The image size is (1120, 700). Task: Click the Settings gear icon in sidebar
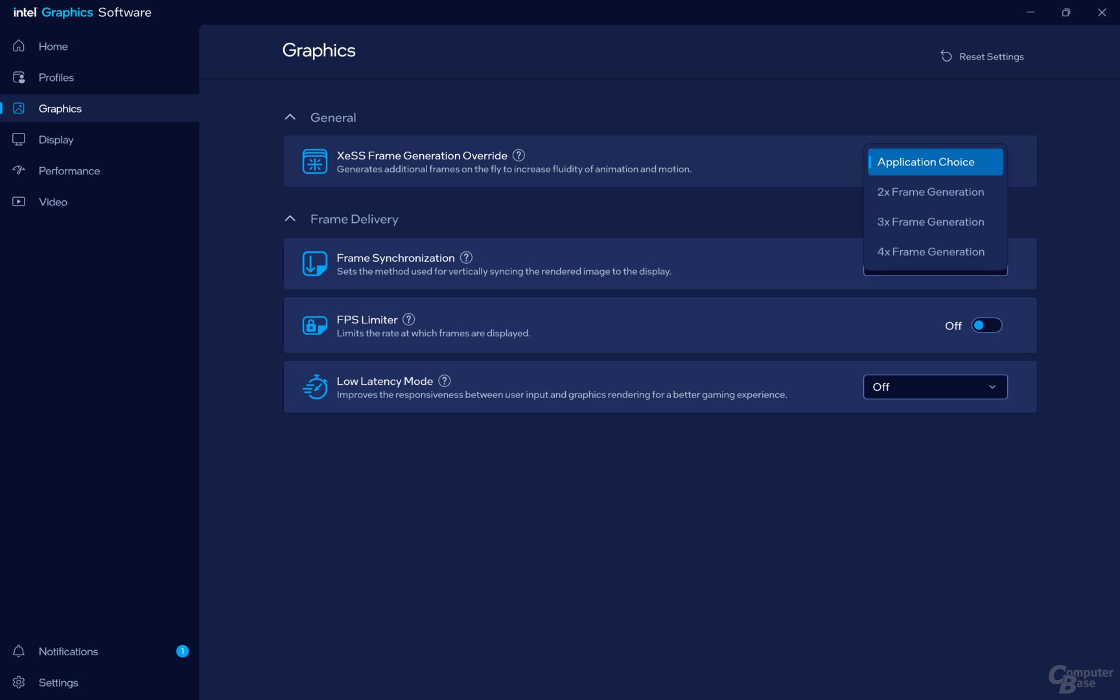tap(19, 682)
